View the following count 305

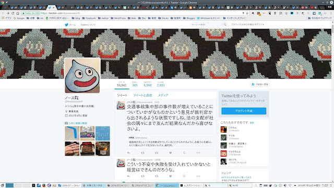point(135,84)
